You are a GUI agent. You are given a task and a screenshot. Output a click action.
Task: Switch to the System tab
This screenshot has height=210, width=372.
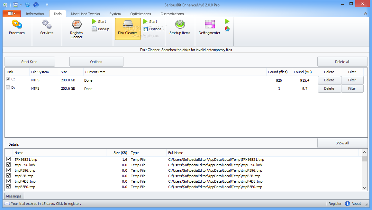(115, 14)
